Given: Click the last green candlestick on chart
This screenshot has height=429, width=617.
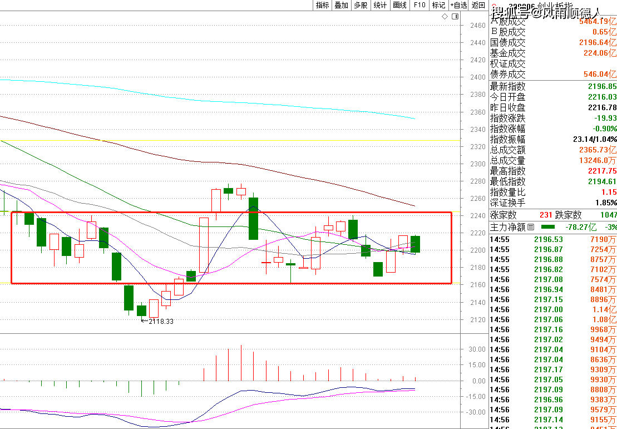Looking at the screenshot, I should pyautogui.click(x=416, y=244).
